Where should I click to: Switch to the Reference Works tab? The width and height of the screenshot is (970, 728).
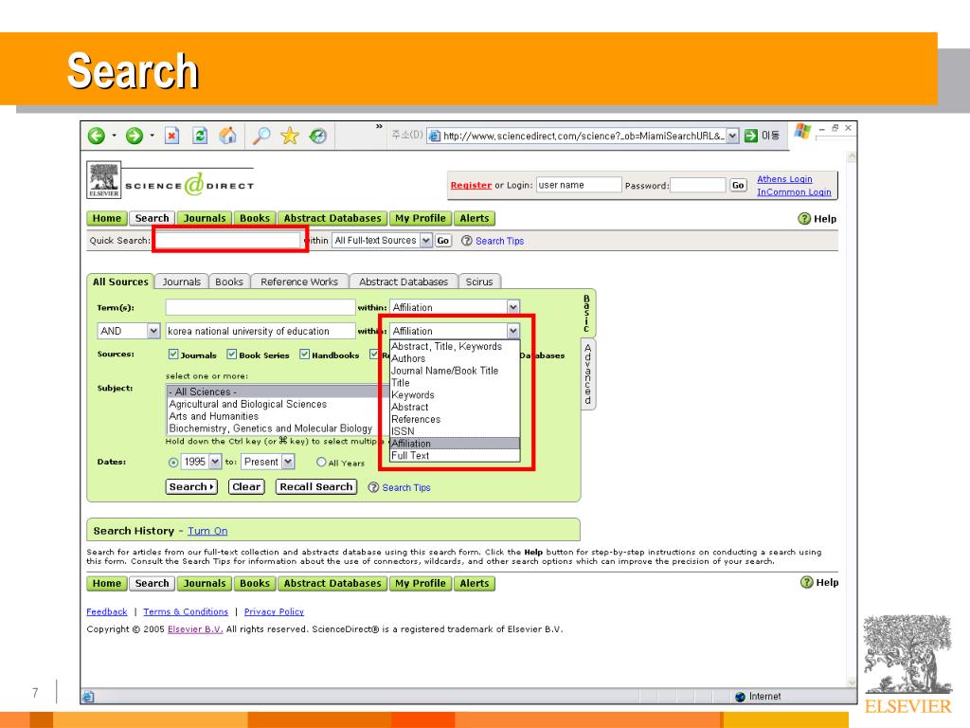click(299, 282)
